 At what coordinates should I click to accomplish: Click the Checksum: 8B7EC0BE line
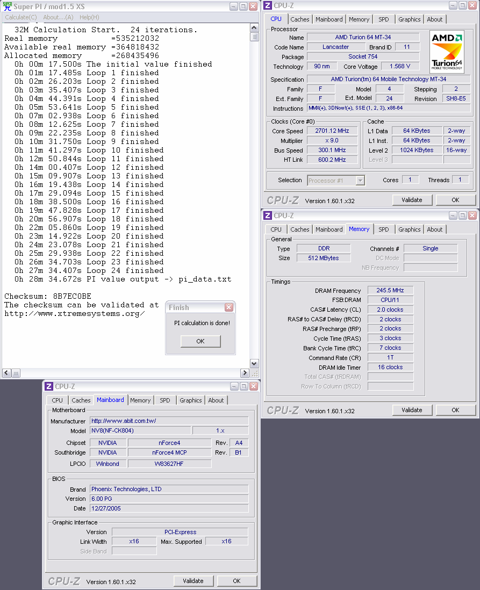(x=48, y=296)
